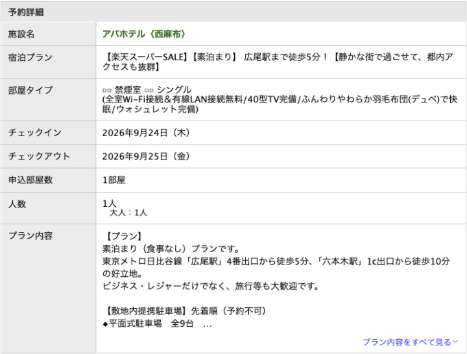Expand プラン内容をすべて見る link

(x=410, y=342)
